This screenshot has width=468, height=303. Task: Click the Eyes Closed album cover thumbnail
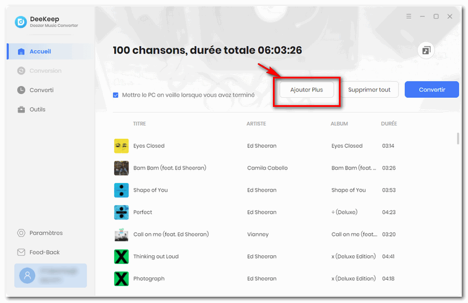click(122, 146)
